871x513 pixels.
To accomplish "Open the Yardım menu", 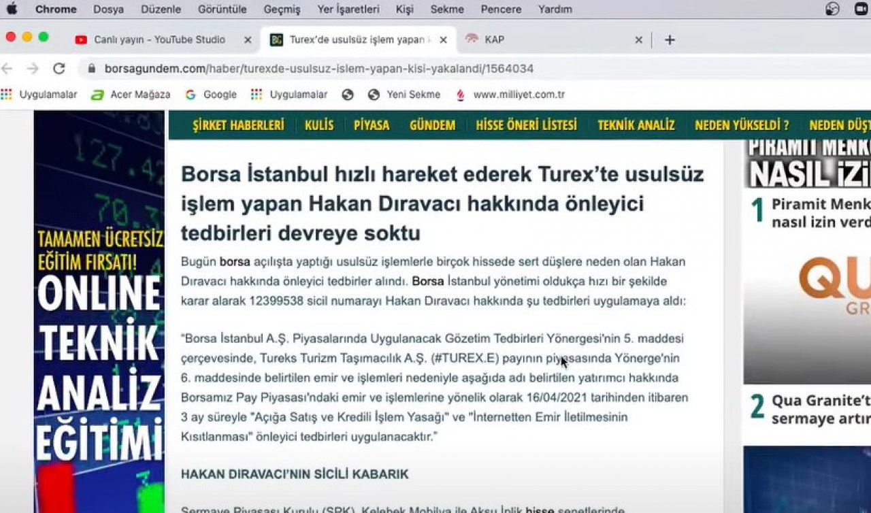I will click(x=555, y=10).
